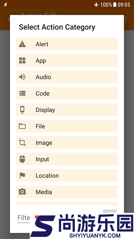Viewport: 134px width, 239px height.
Task: Select the Input mouse icon
Action: point(22,159)
